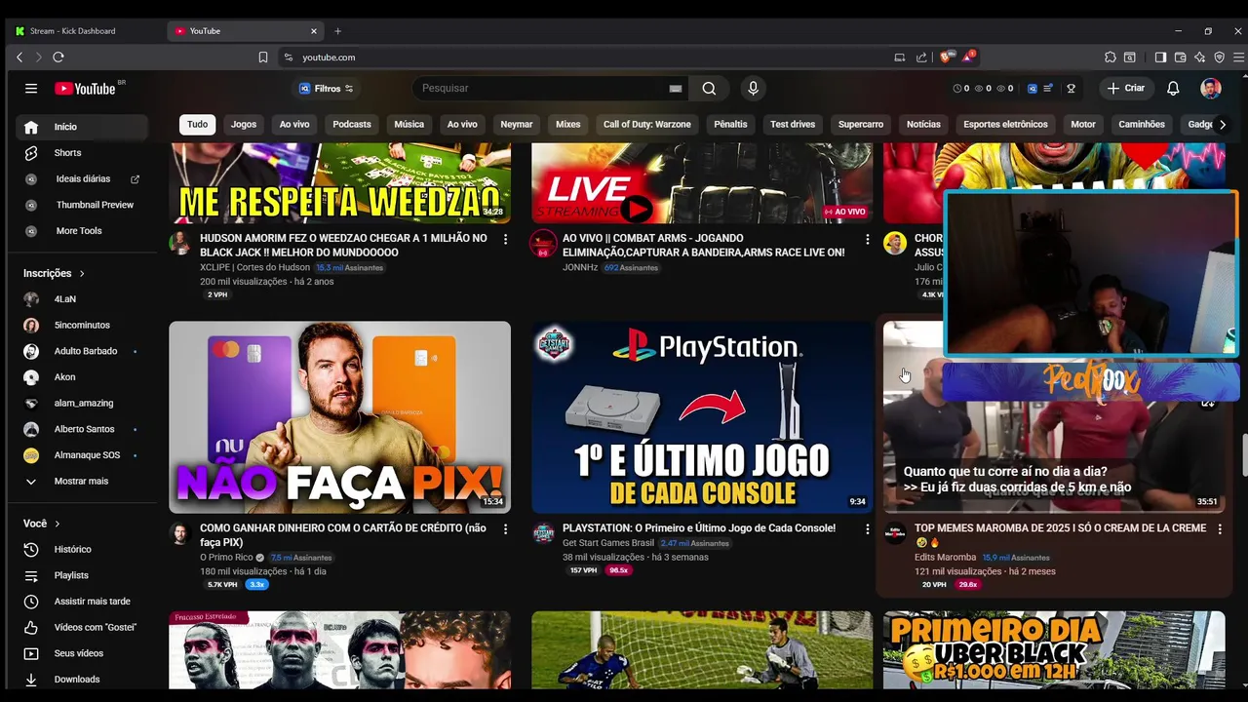Click the Brave Rewards triangle icon

pos(968,57)
